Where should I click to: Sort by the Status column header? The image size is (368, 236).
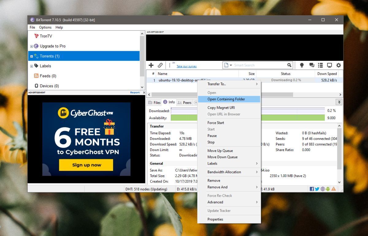point(285,74)
